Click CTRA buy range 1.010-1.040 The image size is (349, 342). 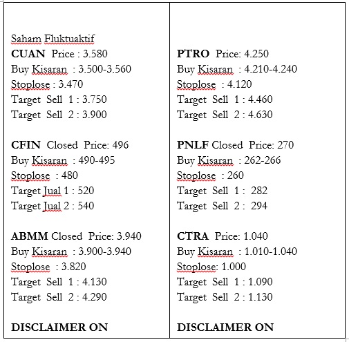271,251
